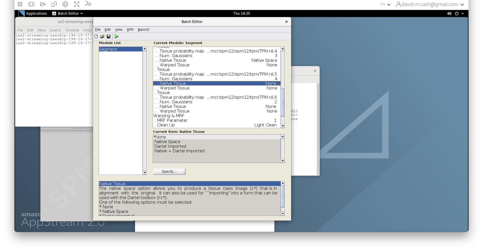Screen dimensions: 483x251
Task: Open the Batch Editor application menu in top panel
Action: pyautogui.click(x=68, y=13)
